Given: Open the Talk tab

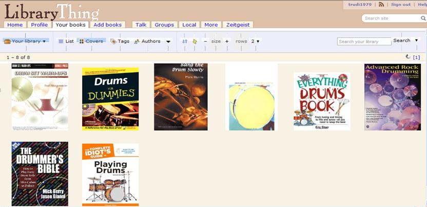Looking at the screenshot, I should click(x=141, y=25).
